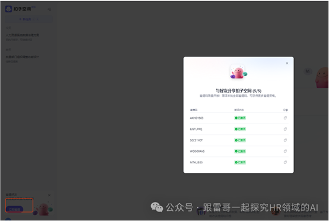Dismiss the 邀请好友 promo card
Screen dimensions: 329x221
coord(49,195)
